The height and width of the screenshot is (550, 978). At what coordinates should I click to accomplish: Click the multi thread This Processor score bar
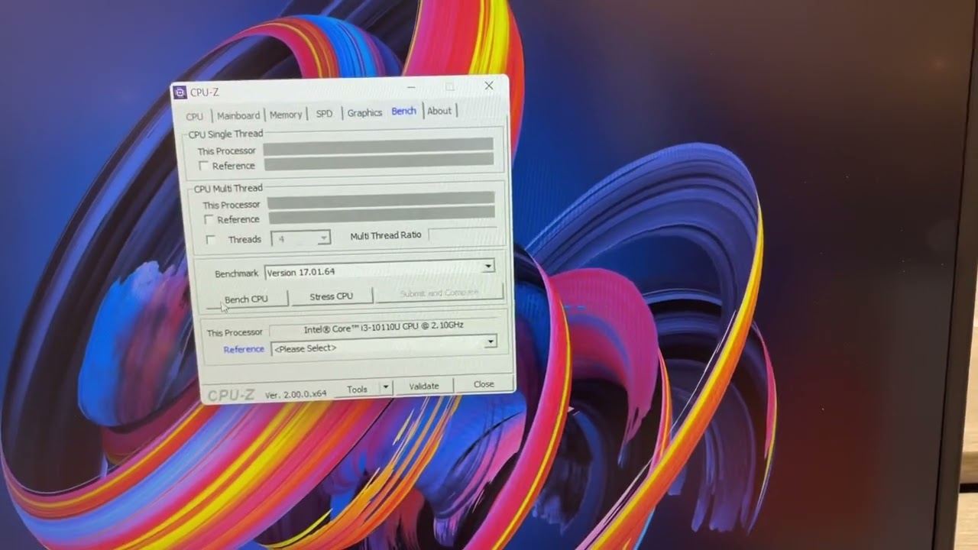[x=381, y=199]
